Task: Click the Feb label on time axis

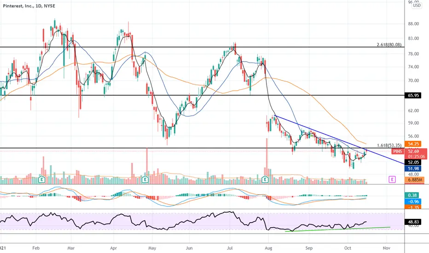Action: coord(36,248)
